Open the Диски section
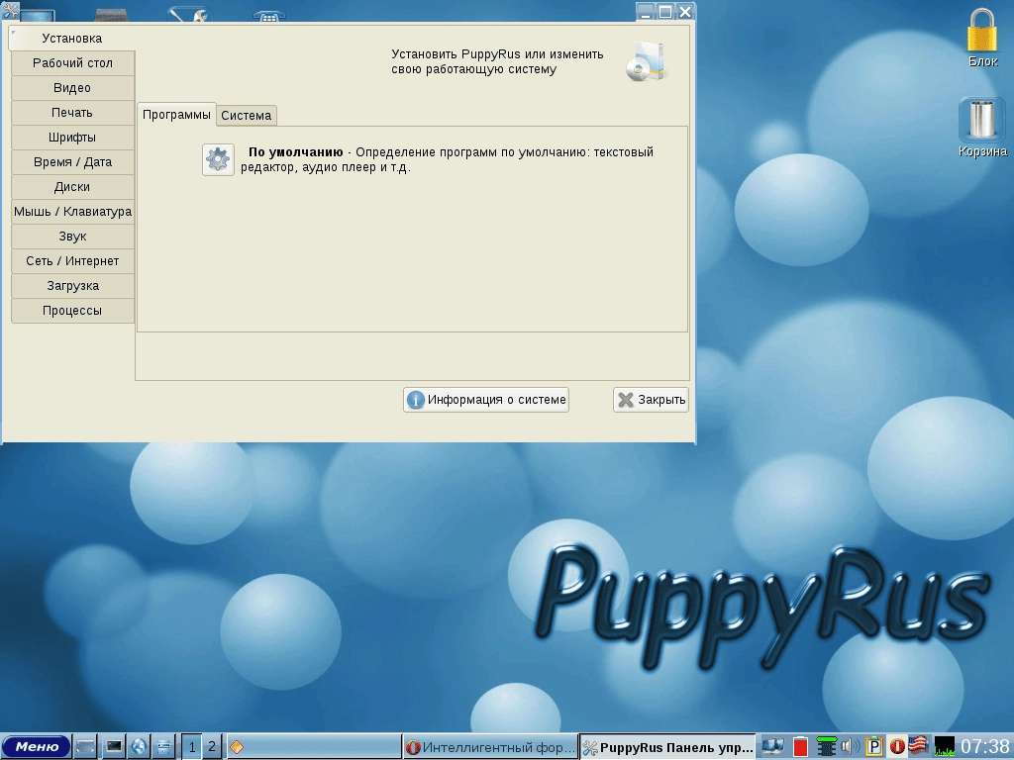The image size is (1014, 760). tap(72, 187)
